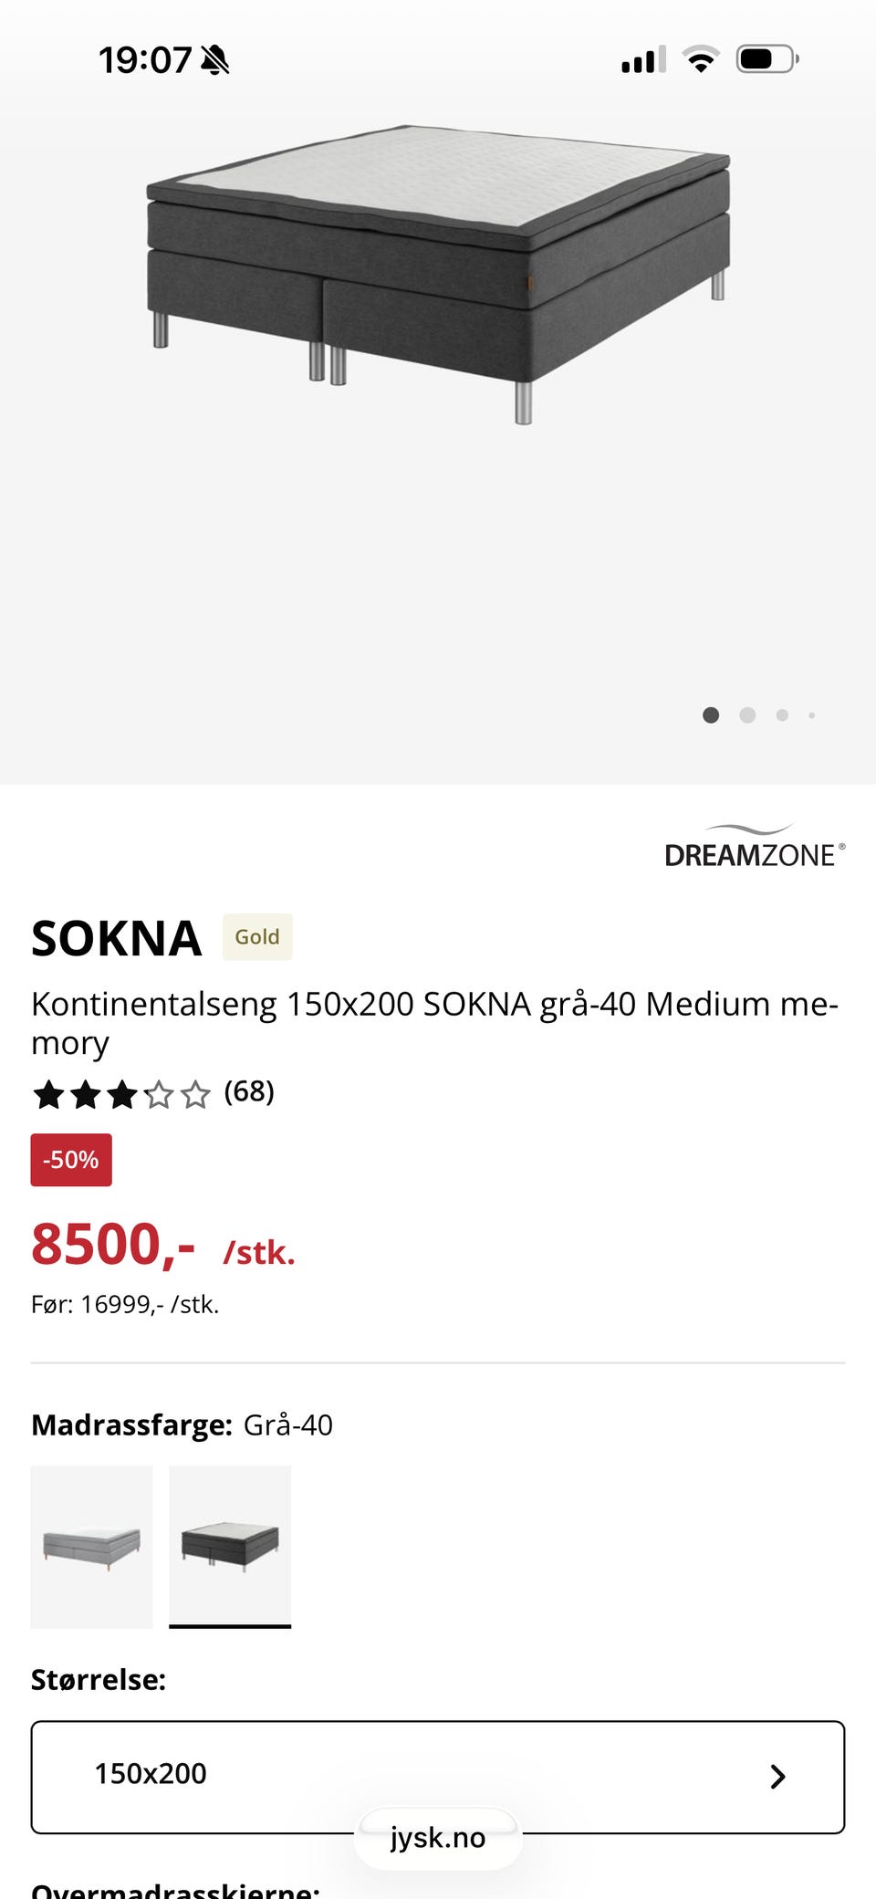Image resolution: width=876 pixels, height=1899 pixels.
Task: Tap the star rating icons
Action: click(121, 1093)
